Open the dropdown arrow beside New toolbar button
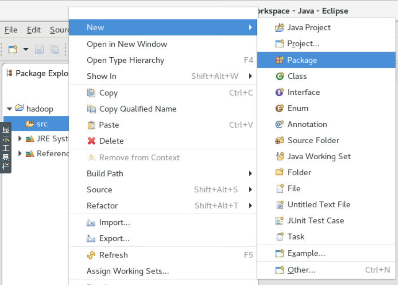The width and height of the screenshot is (398, 285). [26, 49]
